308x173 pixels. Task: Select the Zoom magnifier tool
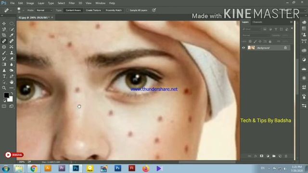tap(4, 88)
